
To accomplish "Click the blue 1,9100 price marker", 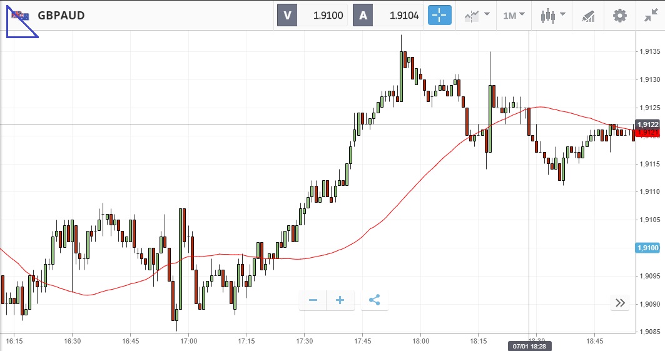I will pos(647,248).
